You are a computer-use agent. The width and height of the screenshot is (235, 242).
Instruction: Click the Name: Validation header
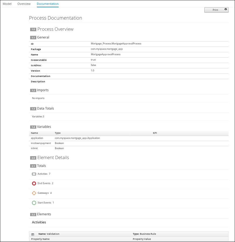(x=49, y=234)
